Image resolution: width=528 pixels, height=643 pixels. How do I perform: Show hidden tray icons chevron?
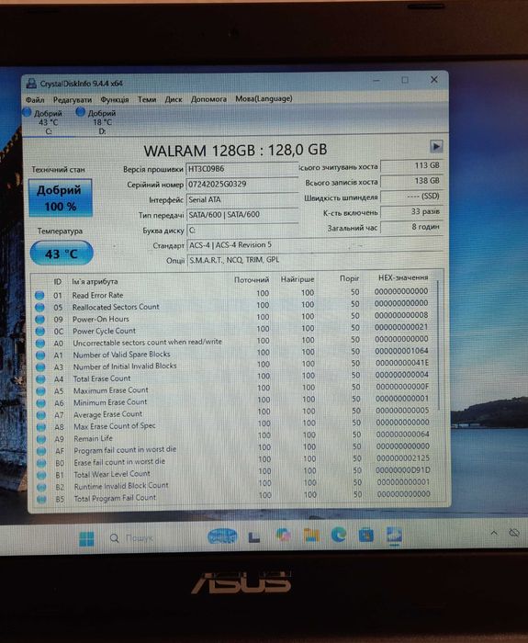coord(494,533)
